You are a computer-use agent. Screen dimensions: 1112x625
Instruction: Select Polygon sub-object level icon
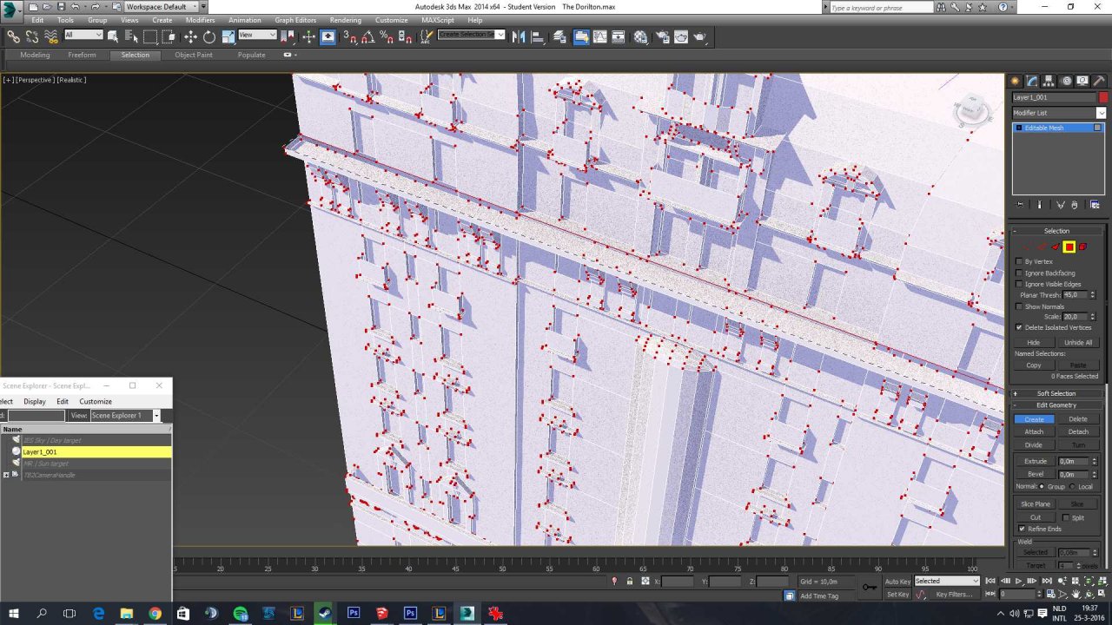[x=1069, y=247]
